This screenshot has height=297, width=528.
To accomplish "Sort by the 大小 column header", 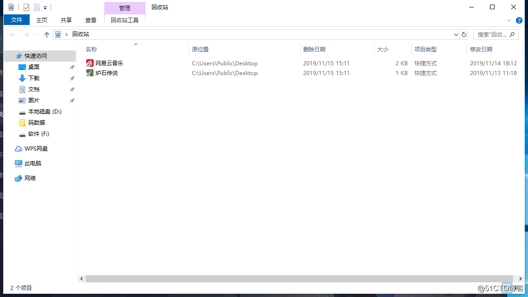I will [x=383, y=50].
